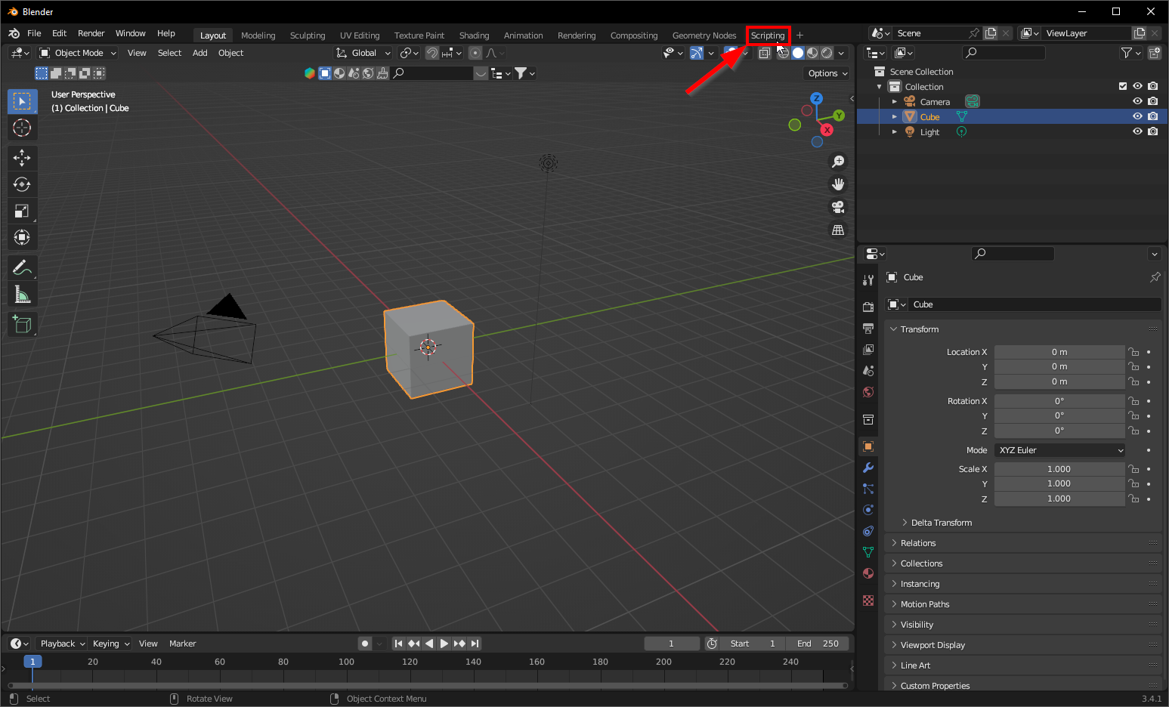Screen dimensions: 1169x707
Task: Open the Particles properties tab
Action: click(868, 489)
